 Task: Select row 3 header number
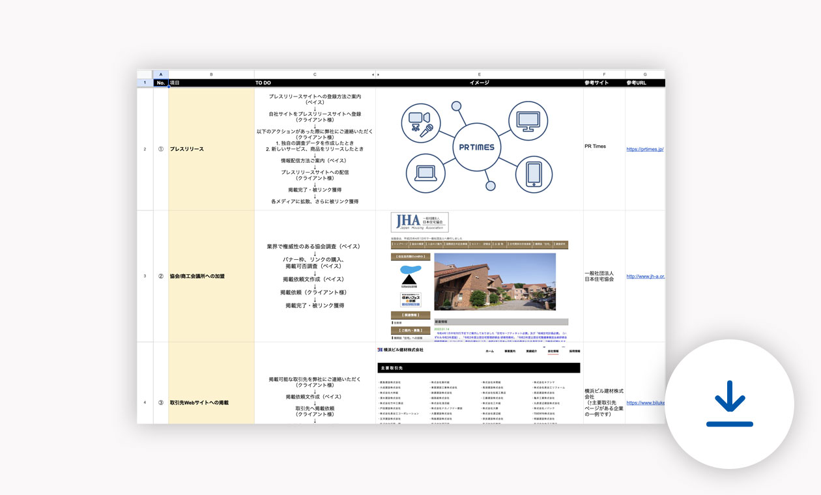(x=145, y=276)
